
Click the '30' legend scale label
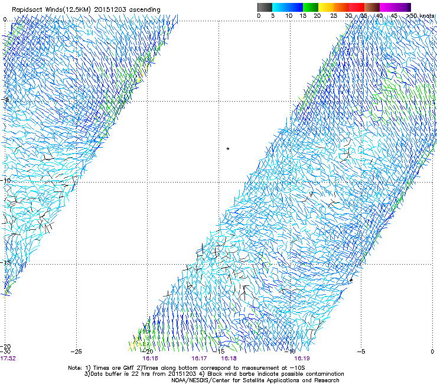[348, 16]
